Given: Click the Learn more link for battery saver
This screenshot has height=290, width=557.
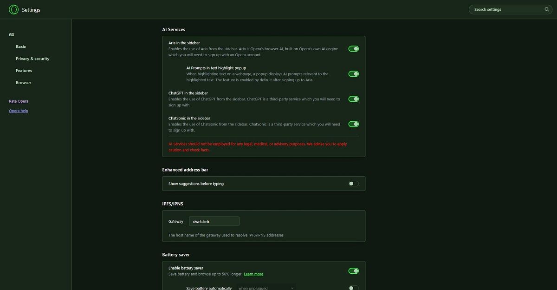Looking at the screenshot, I should click(253, 274).
